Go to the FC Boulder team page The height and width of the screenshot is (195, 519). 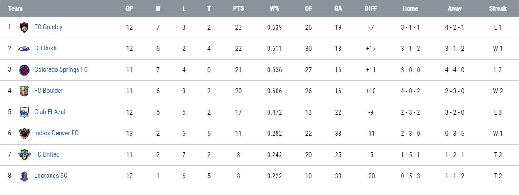pyautogui.click(x=49, y=90)
